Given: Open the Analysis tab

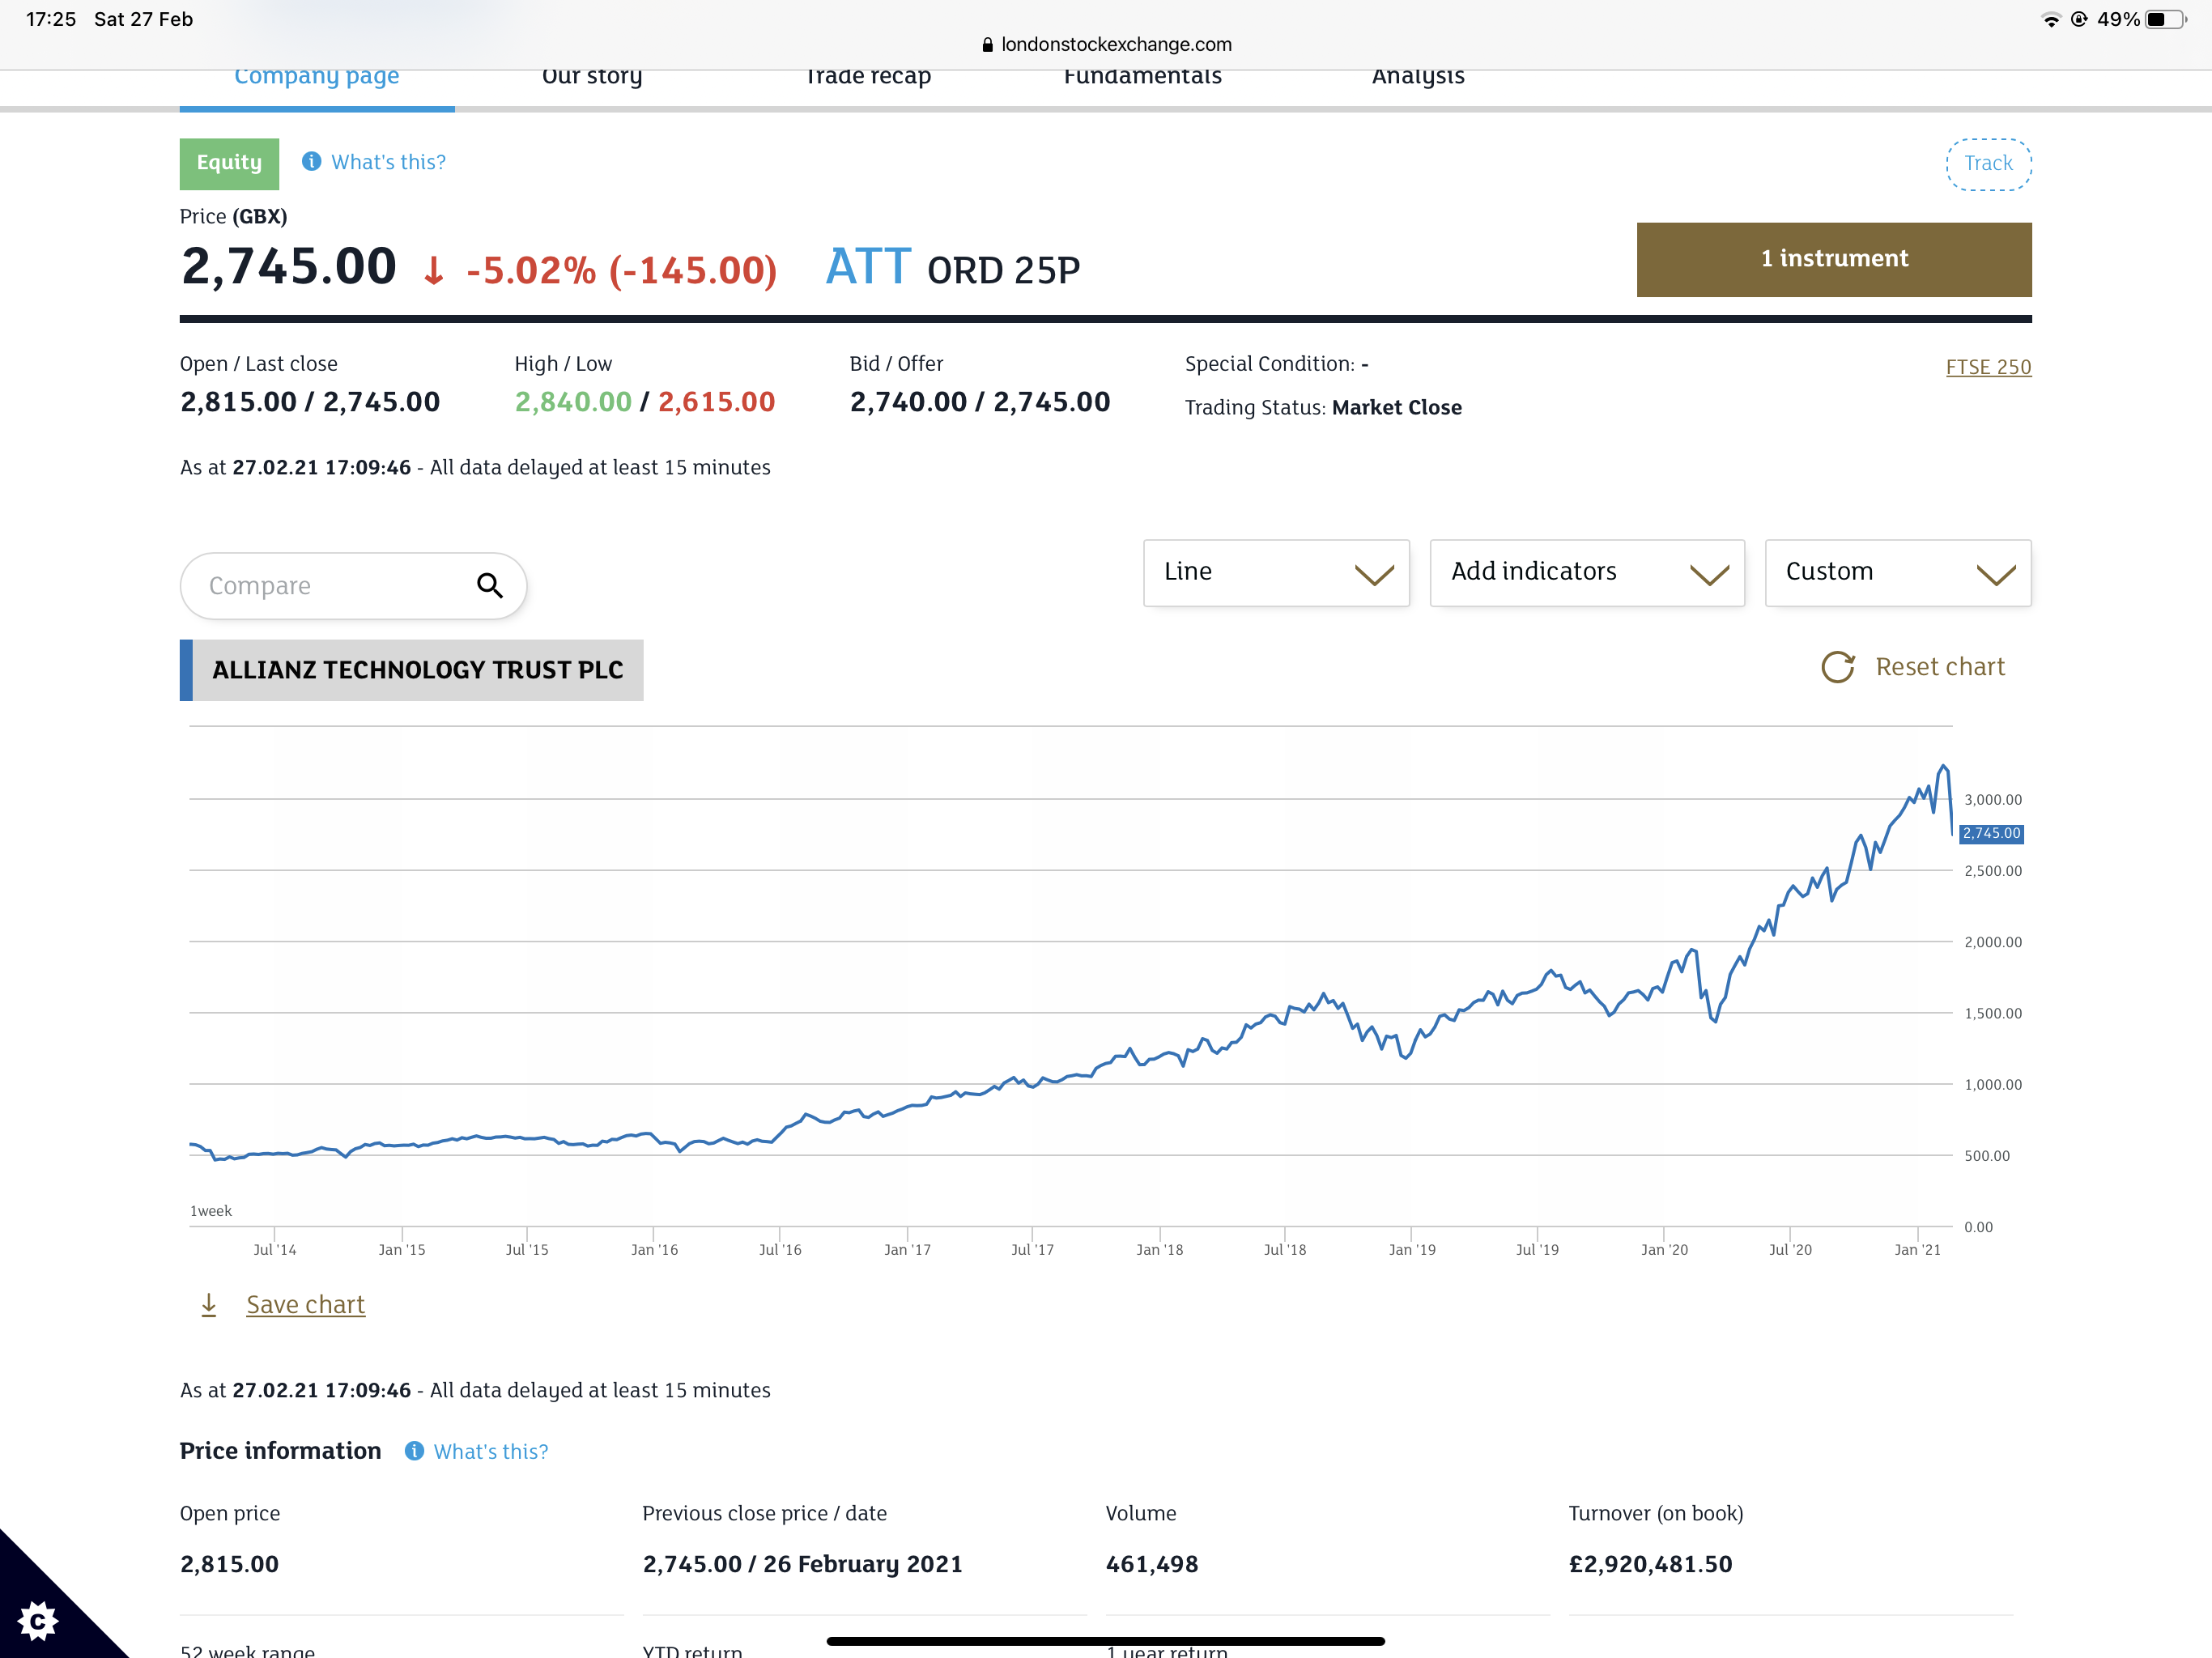Looking at the screenshot, I should 1418,77.
